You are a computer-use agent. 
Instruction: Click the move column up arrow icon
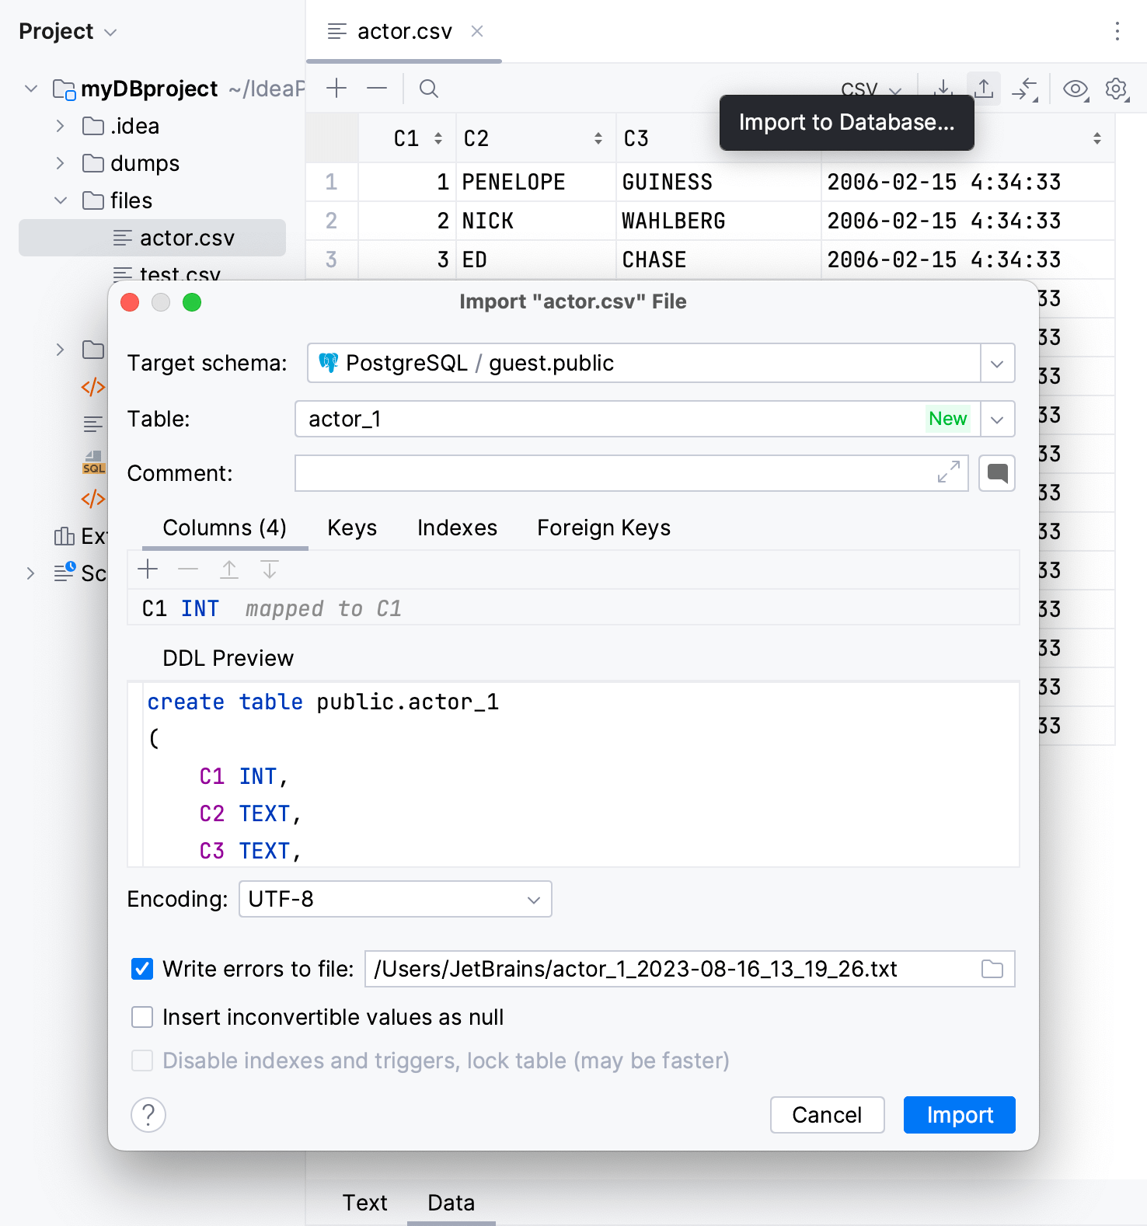pyautogui.click(x=229, y=569)
